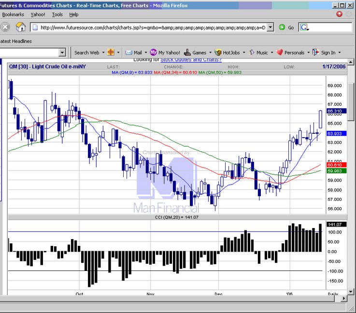Click the green 59.983 price tag
This screenshot has width=356, height=313.
pyautogui.click(x=337, y=171)
